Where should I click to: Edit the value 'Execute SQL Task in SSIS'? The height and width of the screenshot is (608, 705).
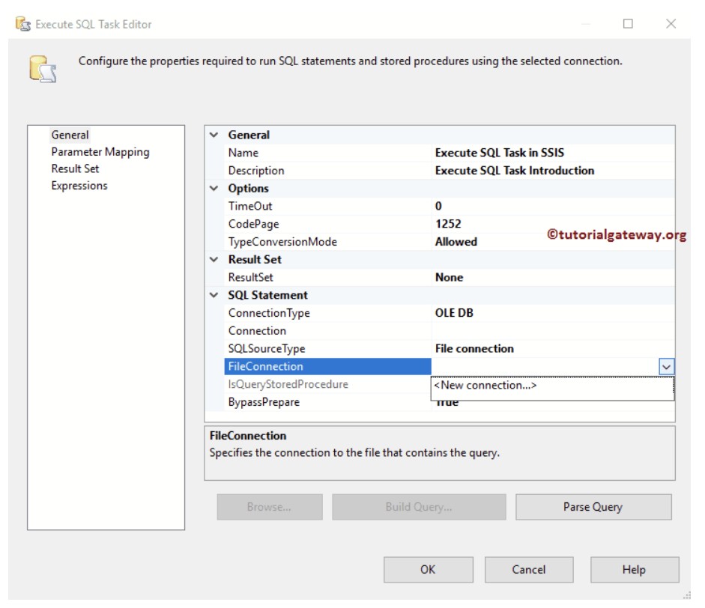pos(500,153)
